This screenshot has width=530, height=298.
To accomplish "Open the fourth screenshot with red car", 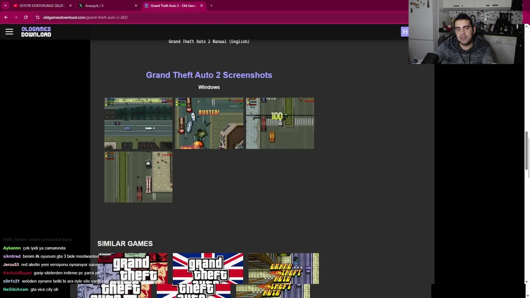I will (x=138, y=177).
